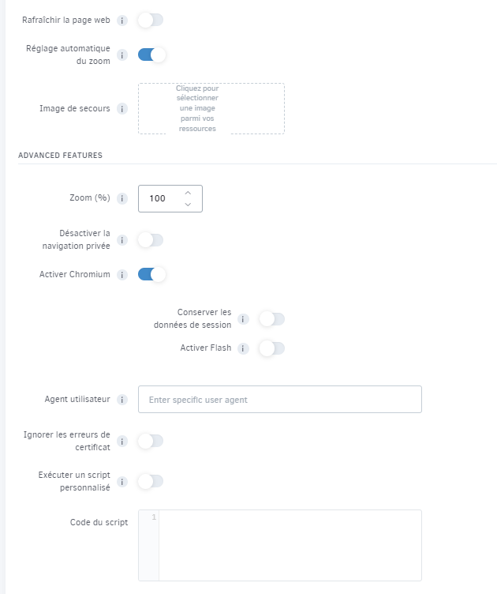Click the Agent utilisateur info icon
The height and width of the screenshot is (594, 497).
click(121, 400)
